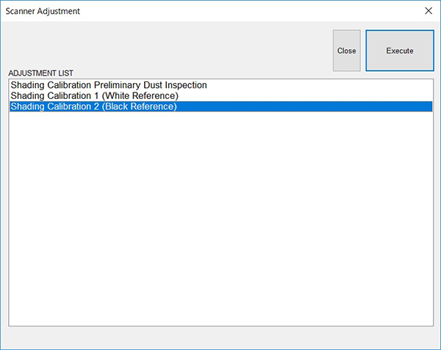The width and height of the screenshot is (441, 350).
Task: Select Shading Calibration Preliminary Dust Inspection
Action: coord(220,85)
